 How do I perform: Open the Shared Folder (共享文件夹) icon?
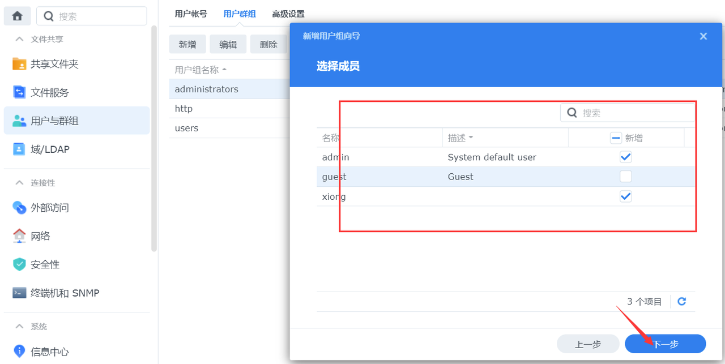(19, 64)
